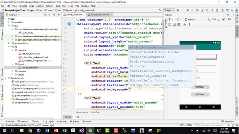
Task: Toggle tool window quick access in status bar
Action: [x=3, y=125]
